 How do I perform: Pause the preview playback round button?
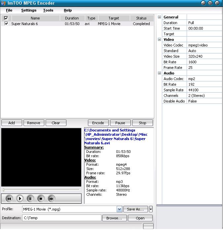pos(30,199)
